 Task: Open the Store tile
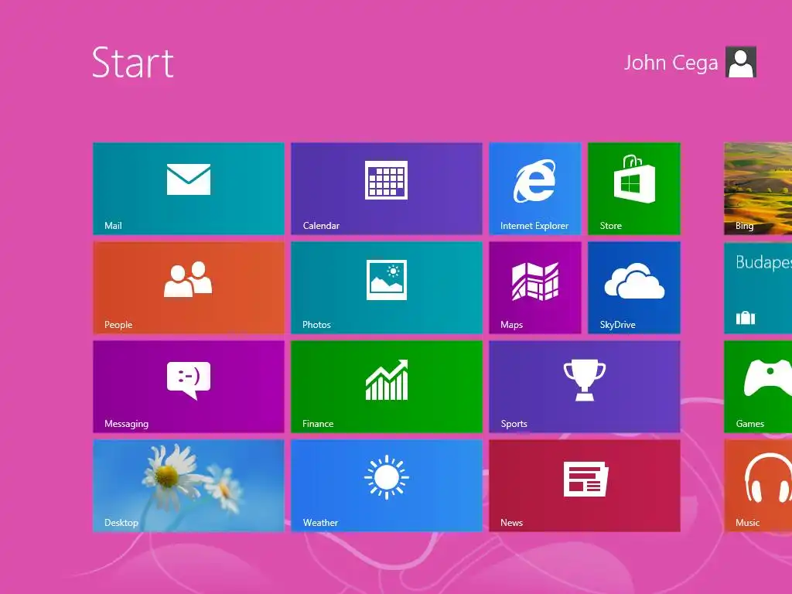coord(634,189)
